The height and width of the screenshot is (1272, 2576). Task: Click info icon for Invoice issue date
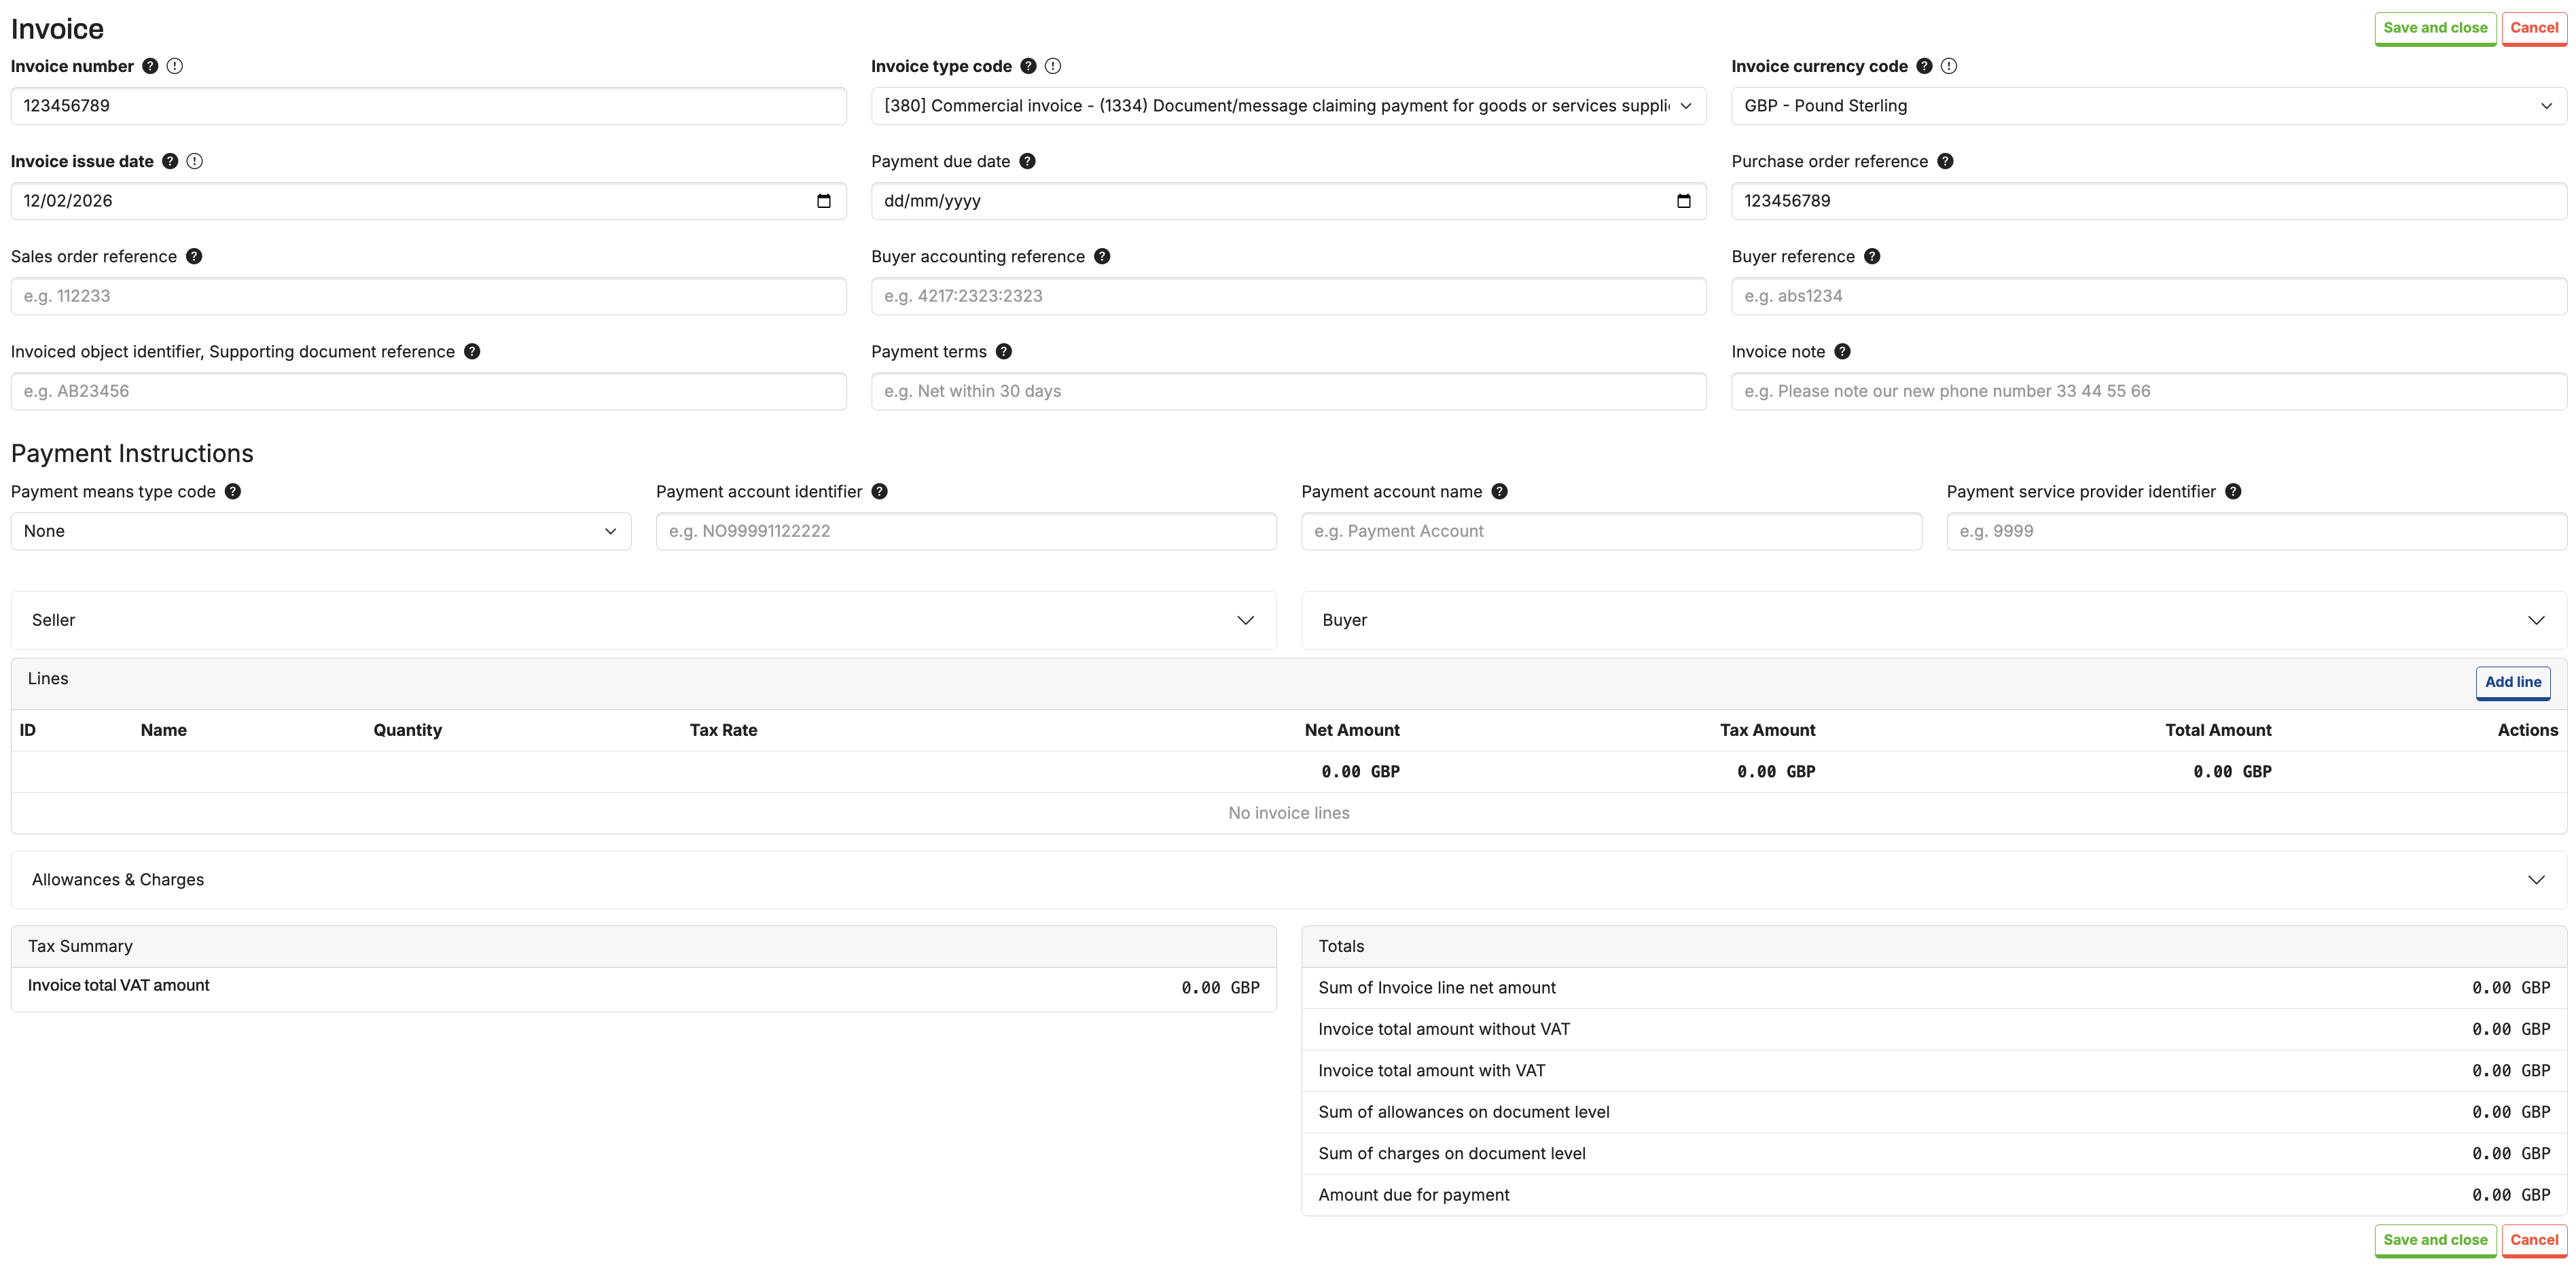(x=195, y=161)
